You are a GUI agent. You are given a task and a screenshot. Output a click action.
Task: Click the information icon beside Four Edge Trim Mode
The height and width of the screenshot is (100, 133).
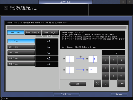pos(6,8)
